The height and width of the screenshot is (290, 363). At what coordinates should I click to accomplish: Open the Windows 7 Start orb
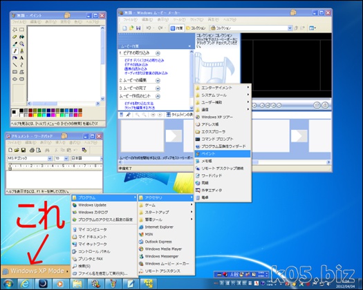pos(8,284)
